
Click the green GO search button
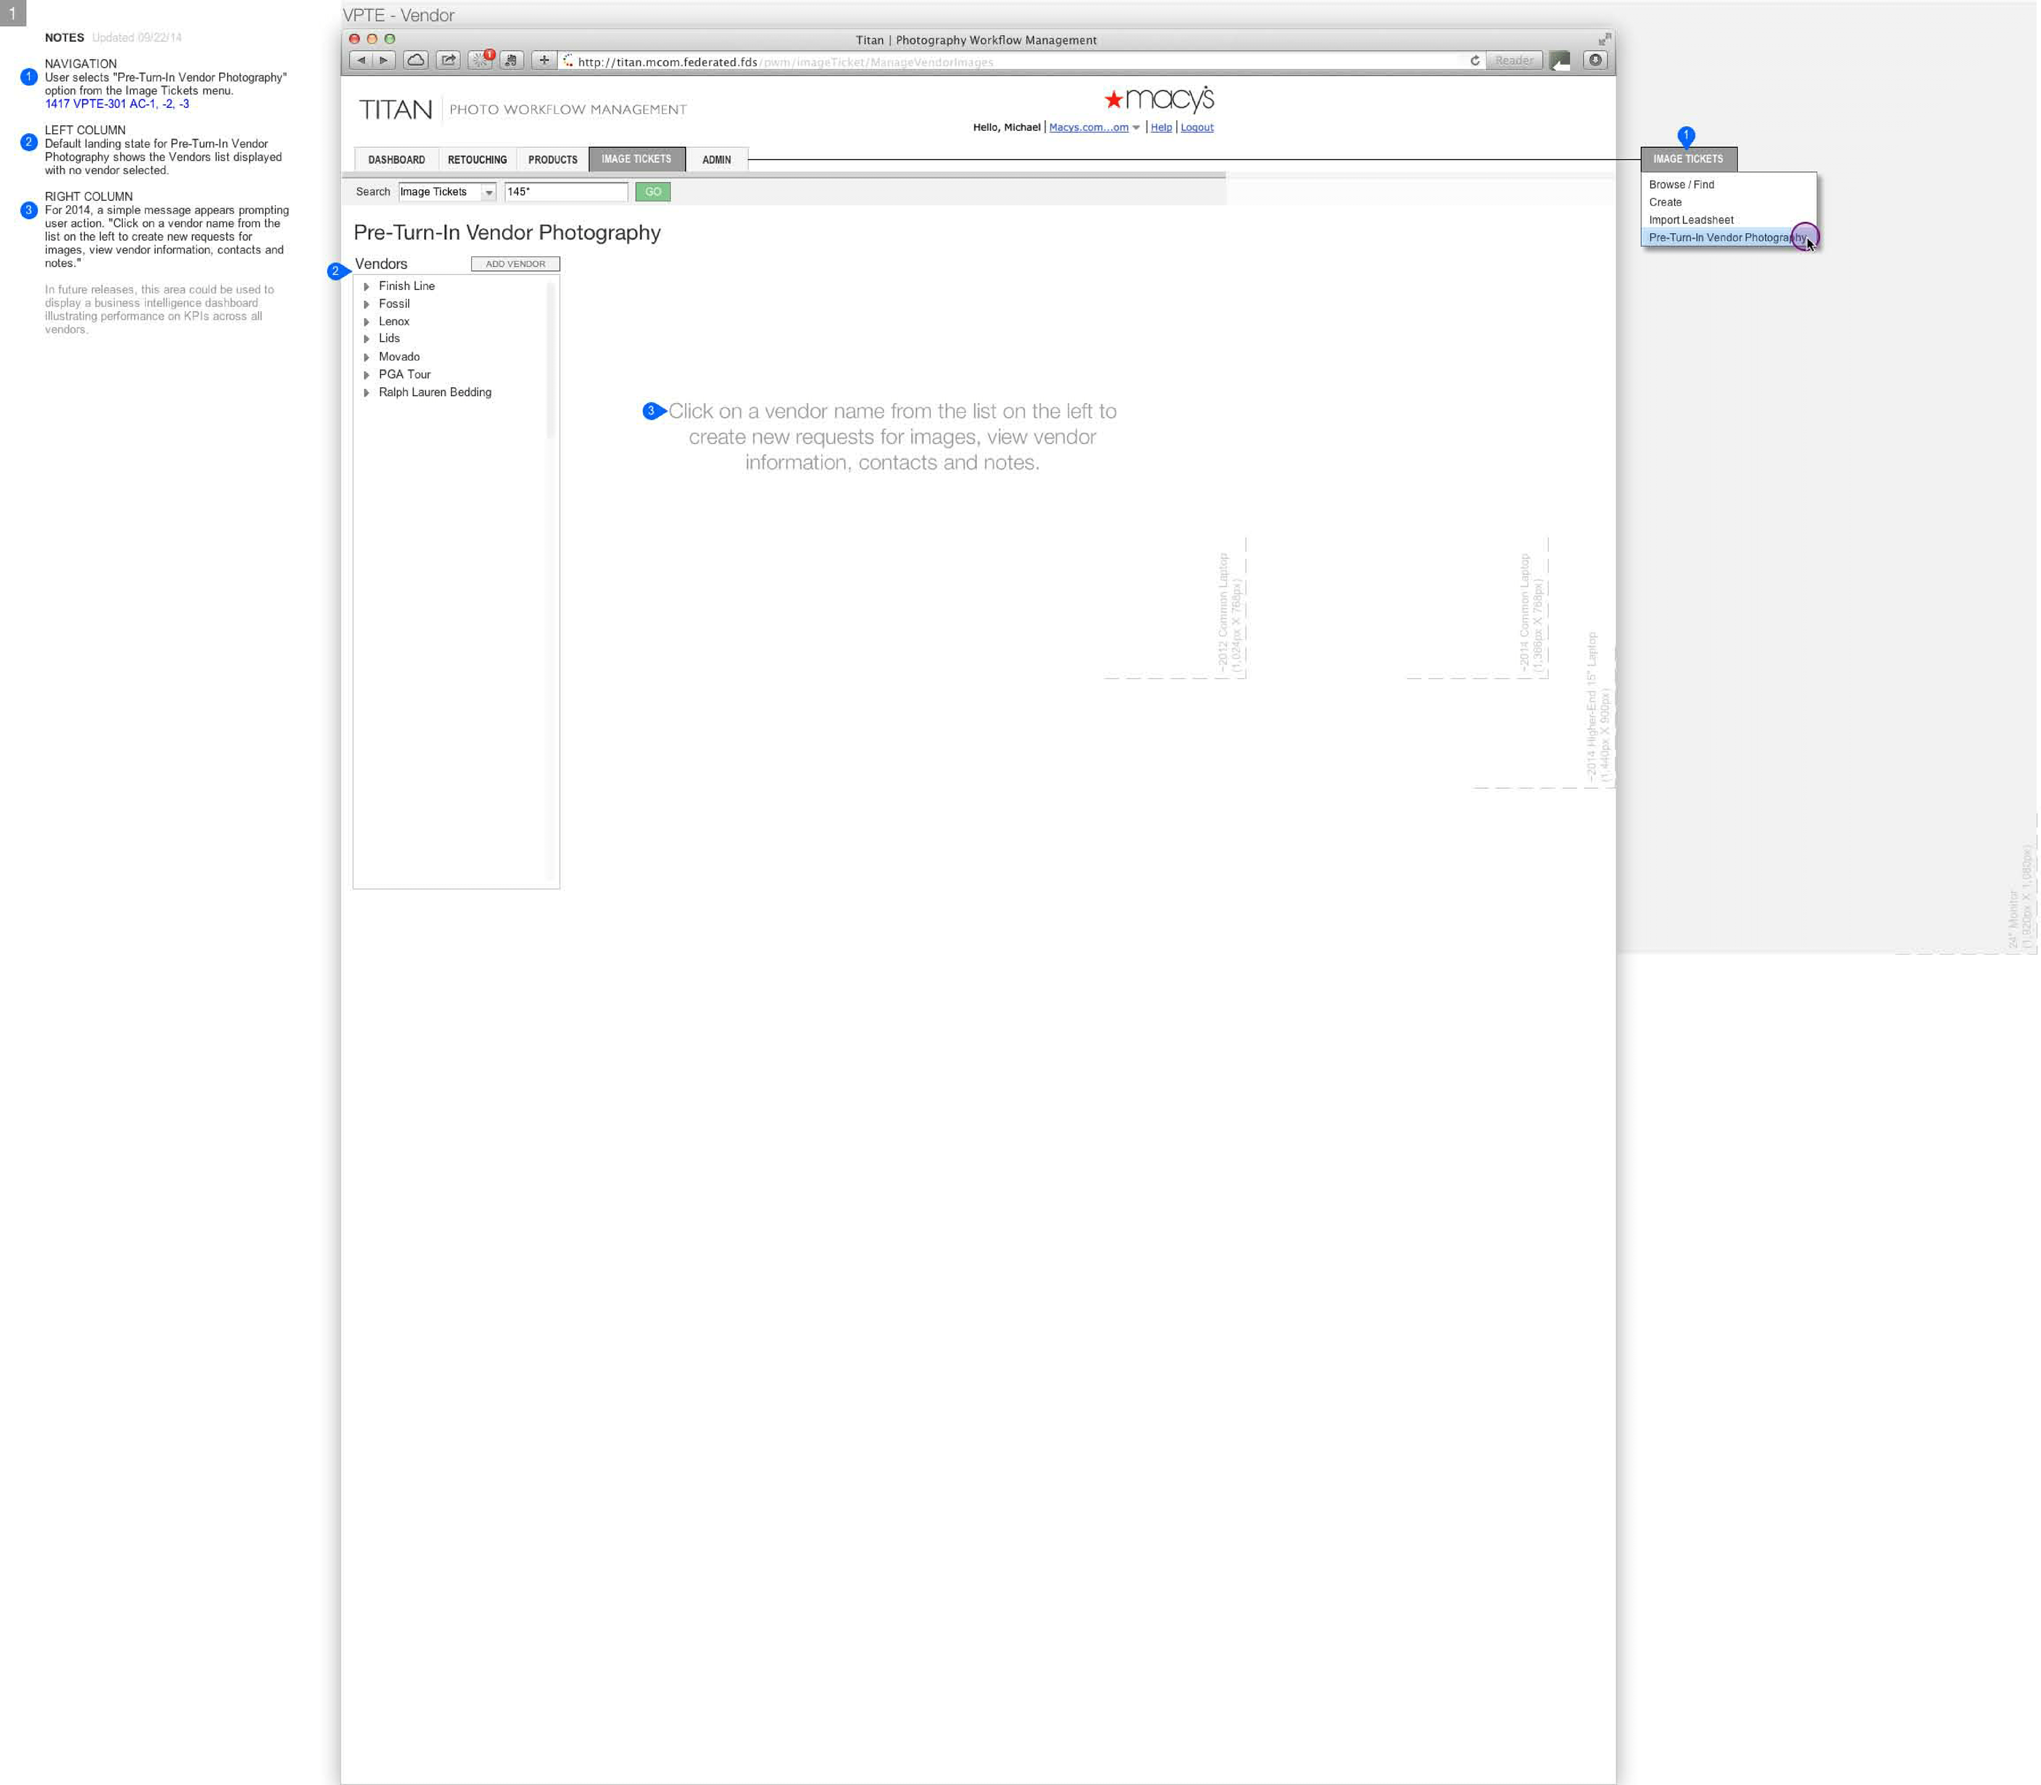[654, 192]
